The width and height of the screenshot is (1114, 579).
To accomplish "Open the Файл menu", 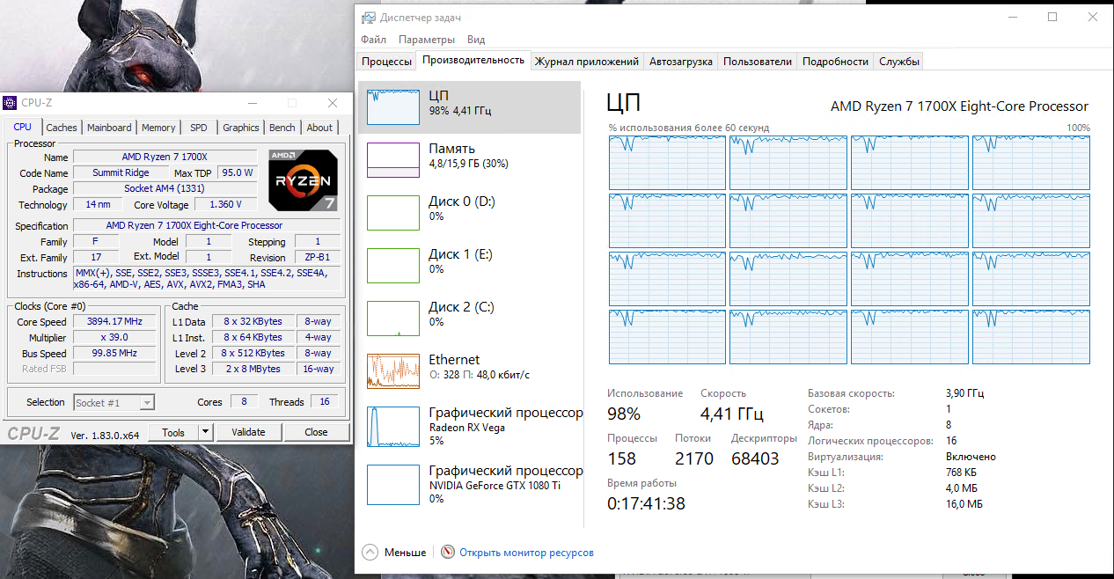I will (x=373, y=40).
